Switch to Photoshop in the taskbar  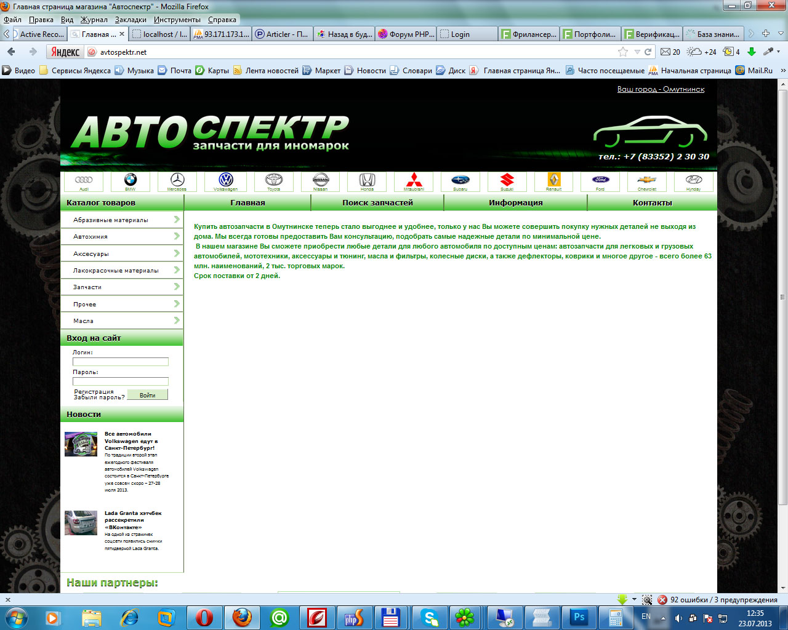[x=579, y=617]
